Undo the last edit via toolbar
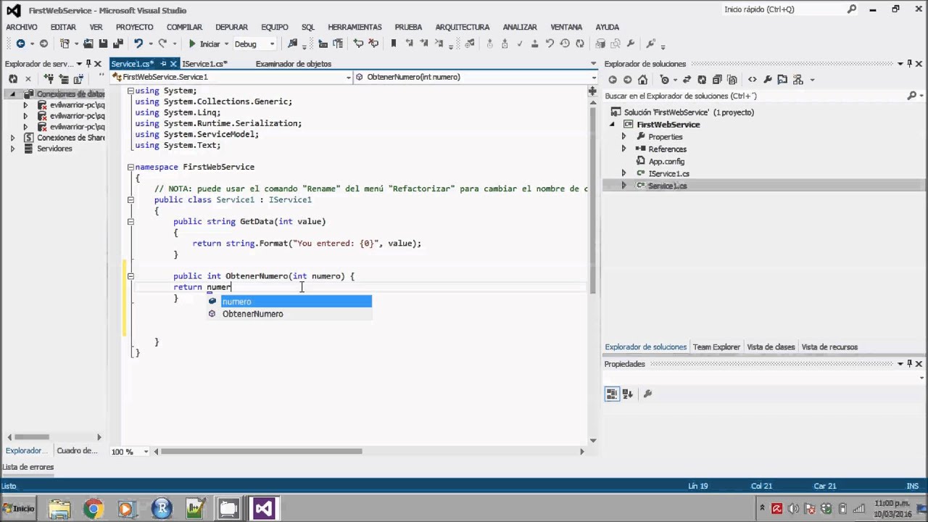 (x=138, y=43)
